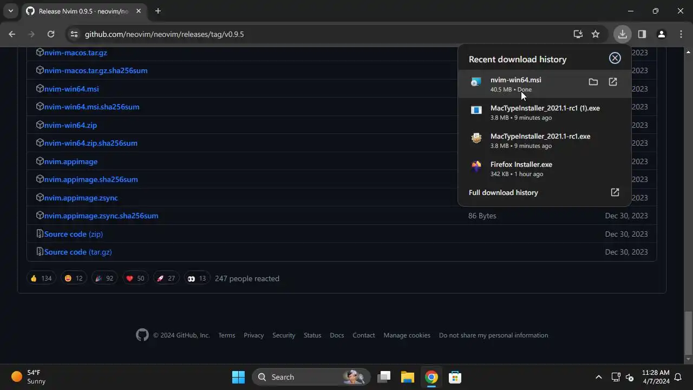React with eyes emoji (13)
The height and width of the screenshot is (390, 693).
(x=197, y=278)
